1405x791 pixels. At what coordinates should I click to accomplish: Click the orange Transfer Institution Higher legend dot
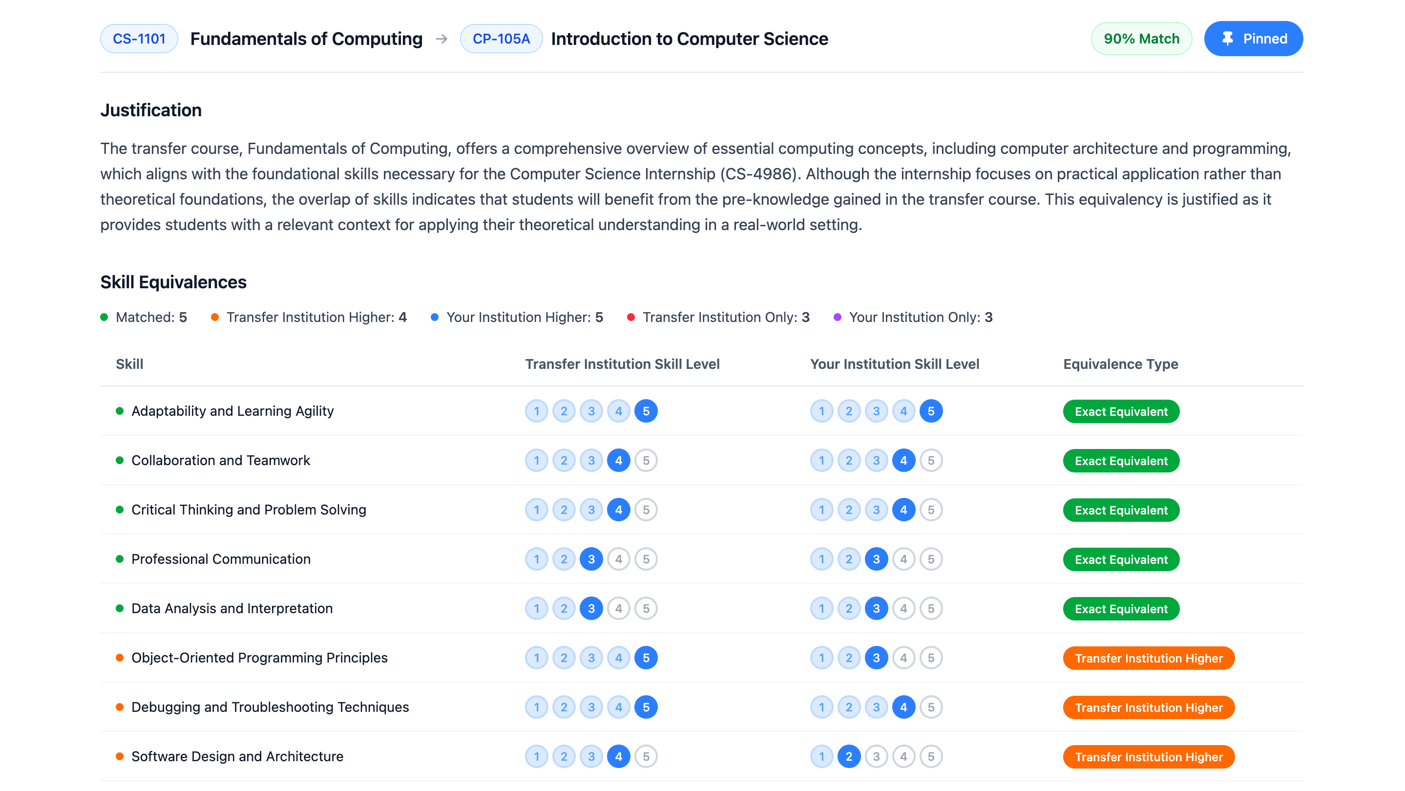(215, 317)
